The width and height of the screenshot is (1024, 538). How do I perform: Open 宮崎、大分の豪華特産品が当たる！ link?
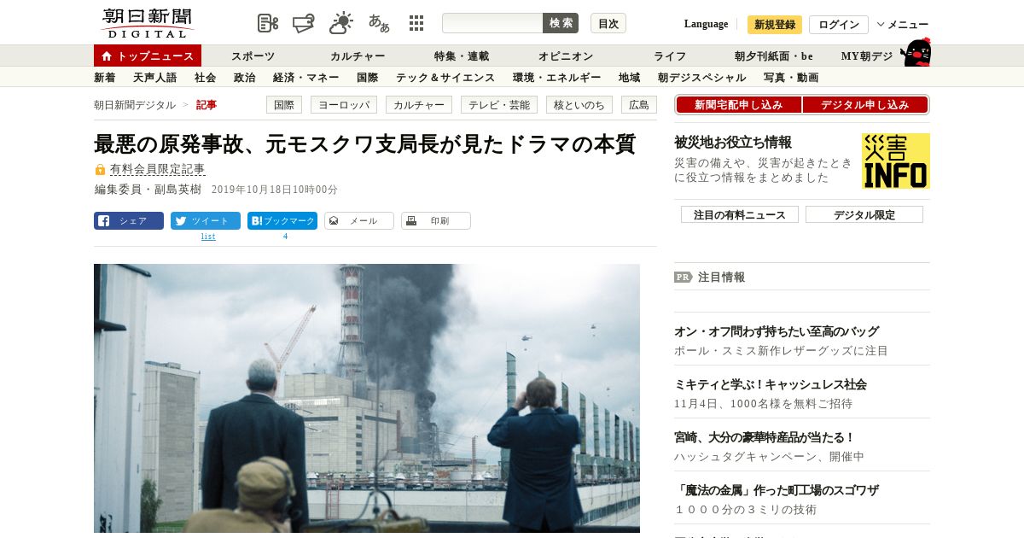[765, 437]
